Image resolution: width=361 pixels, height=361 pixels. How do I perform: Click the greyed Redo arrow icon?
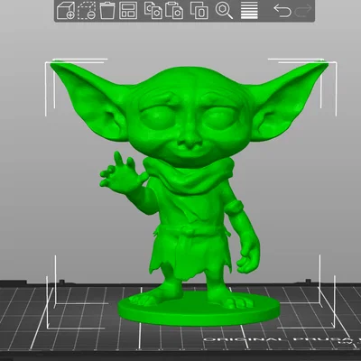(x=303, y=11)
